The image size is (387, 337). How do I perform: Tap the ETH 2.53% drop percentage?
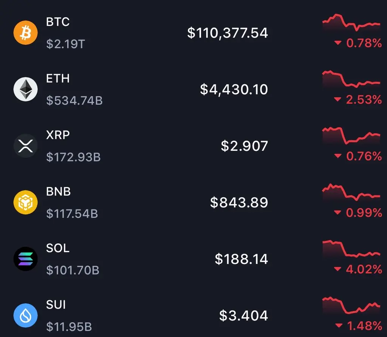pos(358,99)
